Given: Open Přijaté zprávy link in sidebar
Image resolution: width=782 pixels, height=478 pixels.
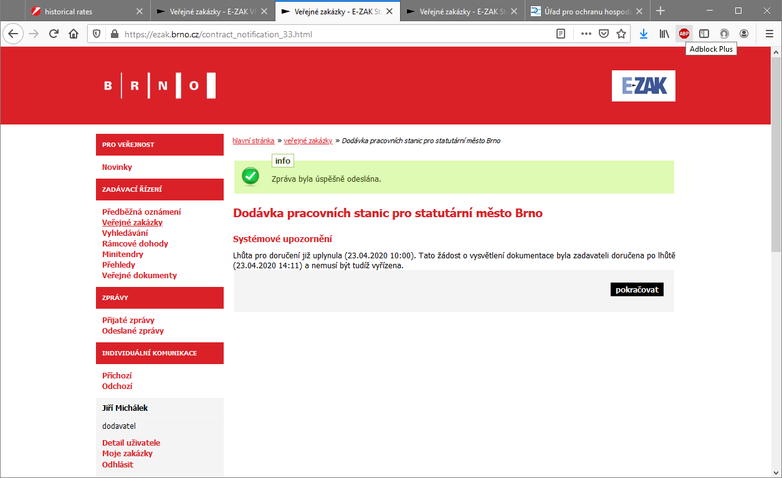Looking at the screenshot, I should 128,321.
